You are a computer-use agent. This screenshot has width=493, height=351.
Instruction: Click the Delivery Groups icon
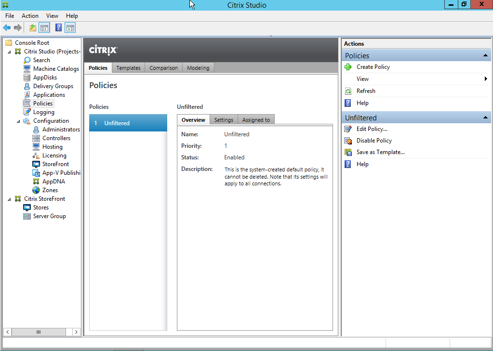pyautogui.click(x=27, y=86)
